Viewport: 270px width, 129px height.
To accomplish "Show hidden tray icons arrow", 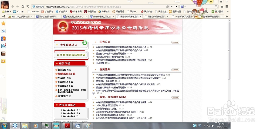I will 204,126.
